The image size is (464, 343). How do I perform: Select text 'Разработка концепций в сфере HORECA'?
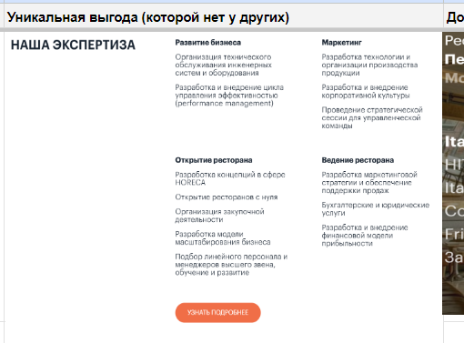230,178
